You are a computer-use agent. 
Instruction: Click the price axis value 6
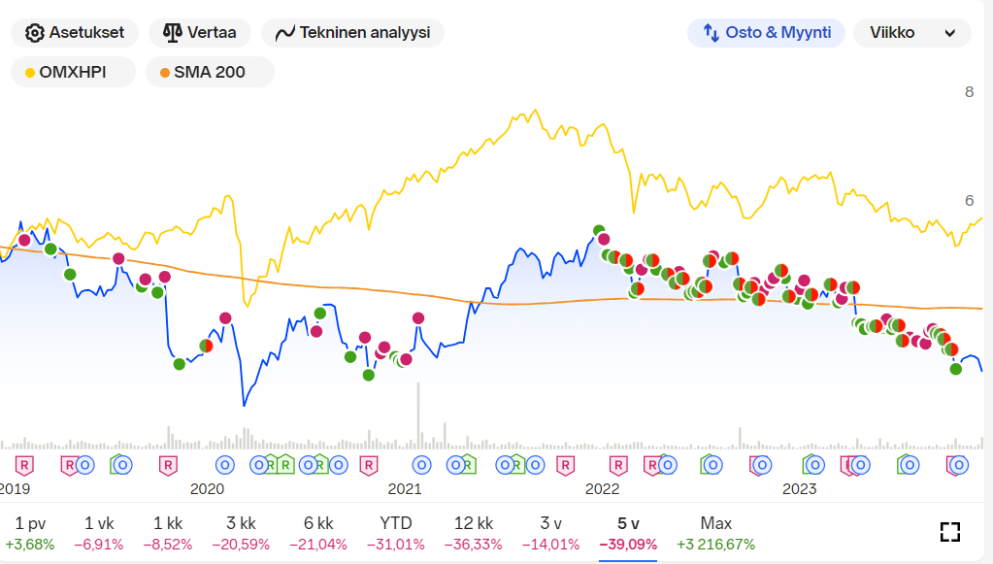click(969, 201)
